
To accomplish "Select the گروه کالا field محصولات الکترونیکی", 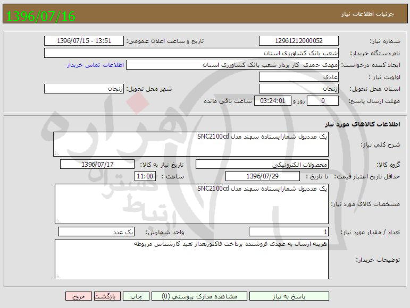I will (x=262, y=165).
